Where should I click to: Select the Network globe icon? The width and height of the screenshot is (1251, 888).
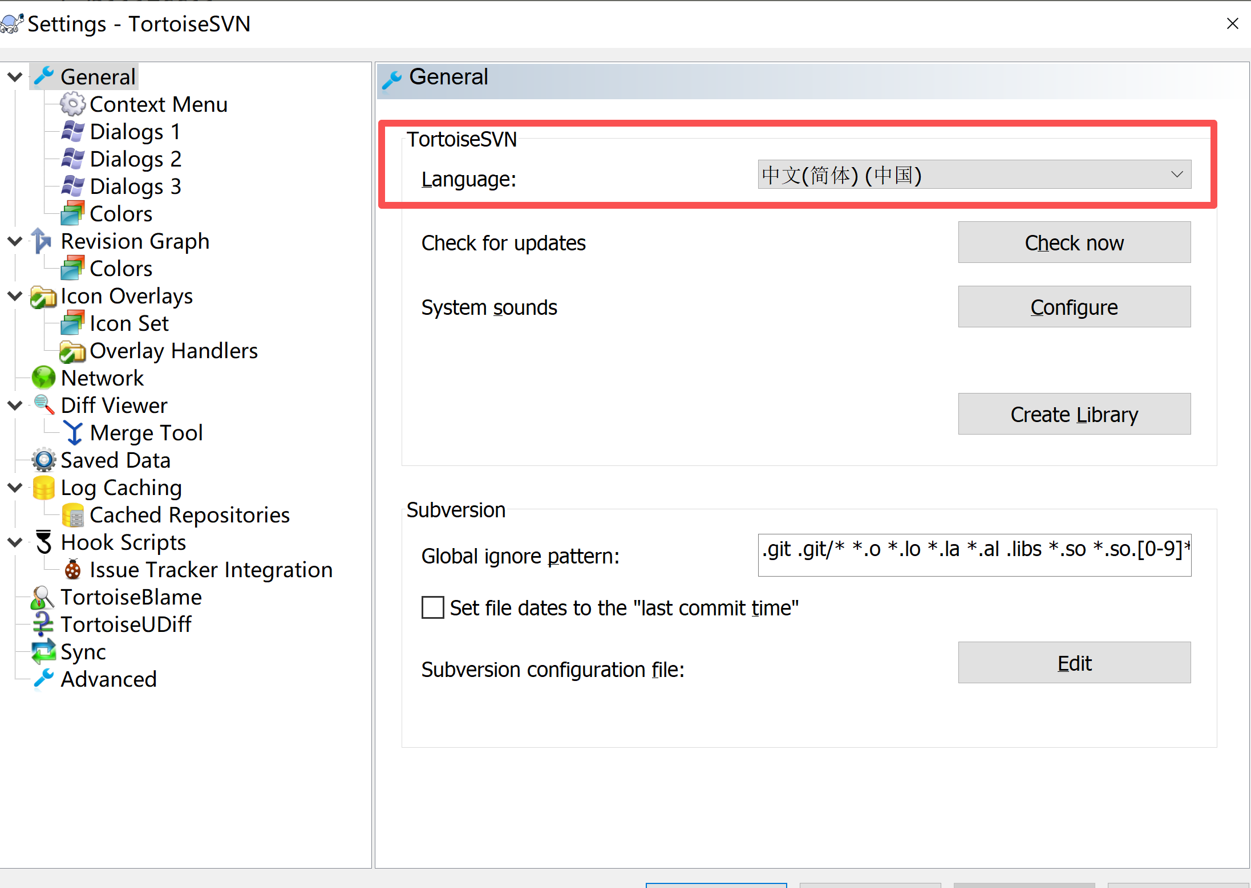pyautogui.click(x=43, y=378)
